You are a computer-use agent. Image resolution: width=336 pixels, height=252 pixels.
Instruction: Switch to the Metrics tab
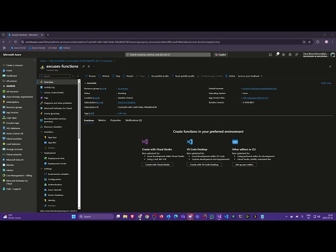pos(102,120)
